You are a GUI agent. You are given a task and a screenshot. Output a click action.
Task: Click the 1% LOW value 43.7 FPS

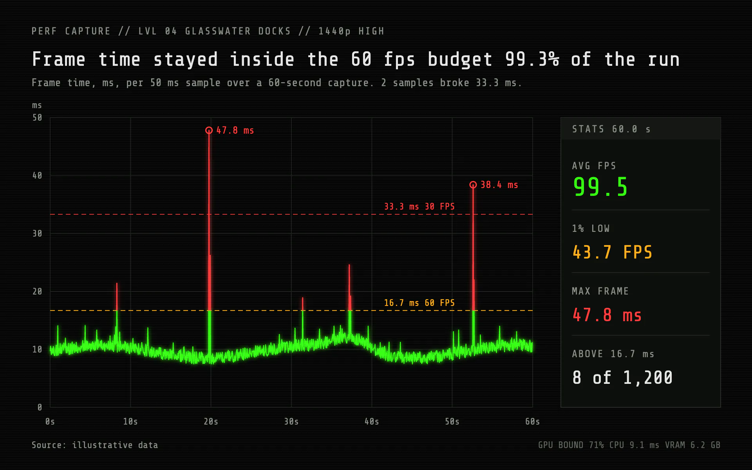tap(613, 252)
